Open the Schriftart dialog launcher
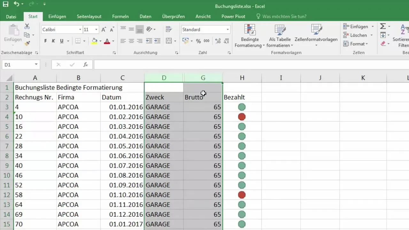Screen dimensions: 409x230 pos(114,53)
